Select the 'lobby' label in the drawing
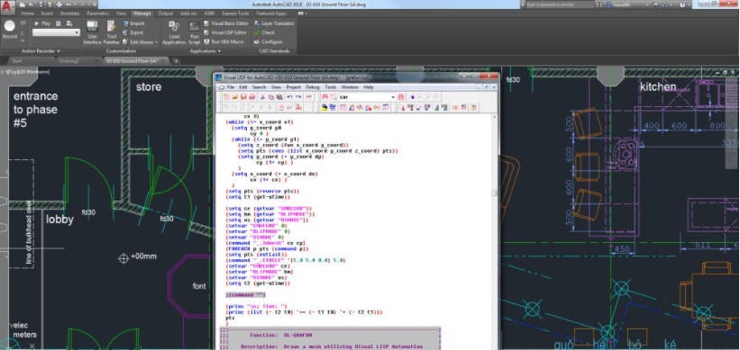 (59, 220)
